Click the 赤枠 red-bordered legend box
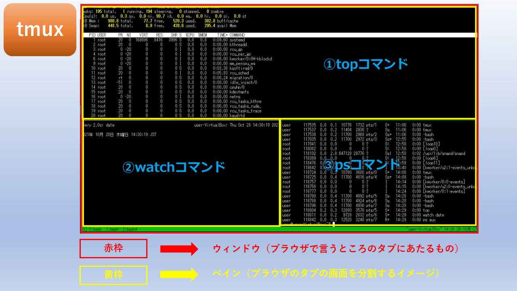The height and width of the screenshot is (291, 517). coord(113,249)
